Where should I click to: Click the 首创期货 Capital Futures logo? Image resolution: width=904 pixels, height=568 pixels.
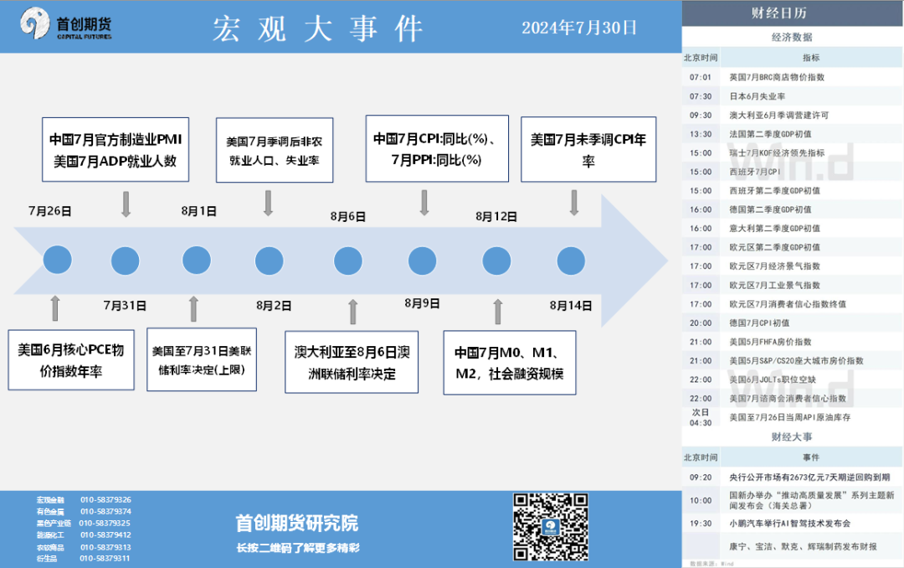(x=66, y=23)
